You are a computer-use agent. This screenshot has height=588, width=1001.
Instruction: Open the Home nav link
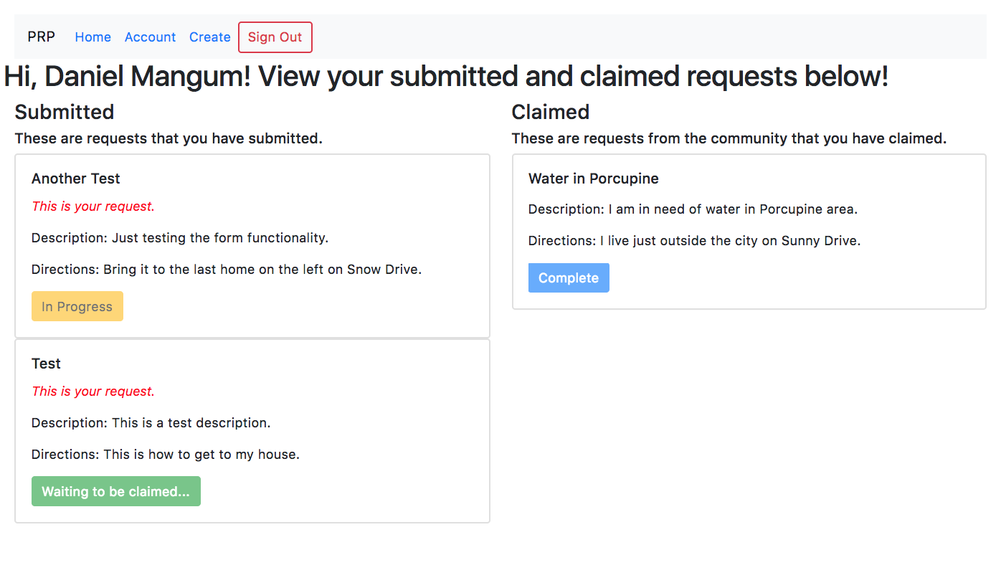pyautogui.click(x=92, y=37)
